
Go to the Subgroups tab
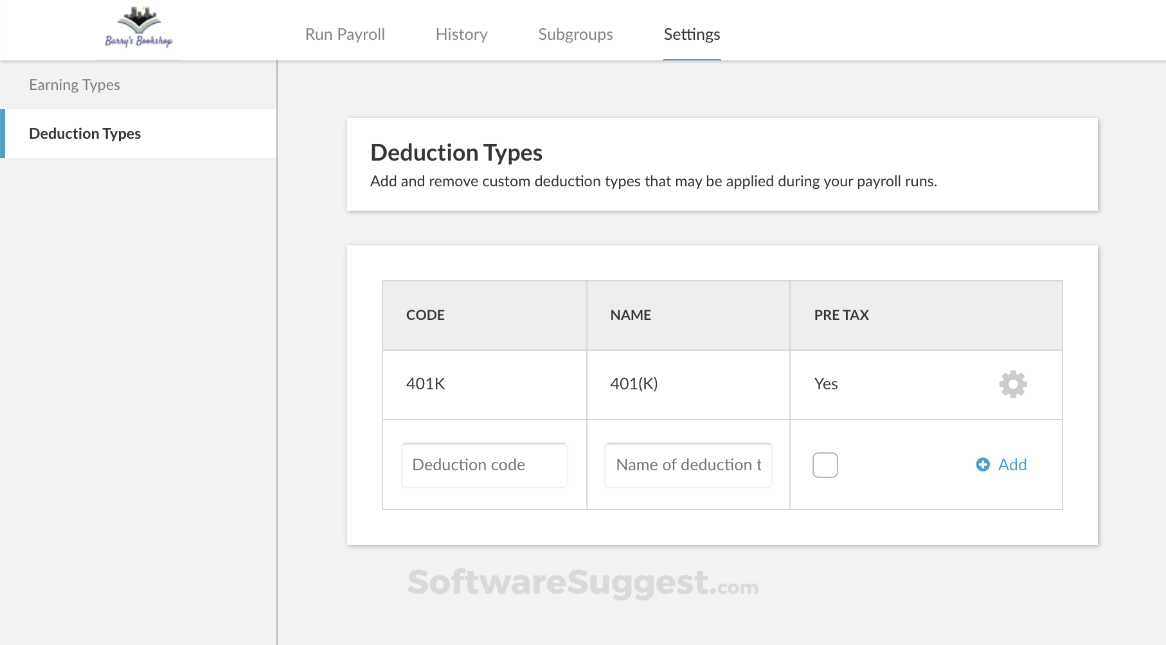575,34
